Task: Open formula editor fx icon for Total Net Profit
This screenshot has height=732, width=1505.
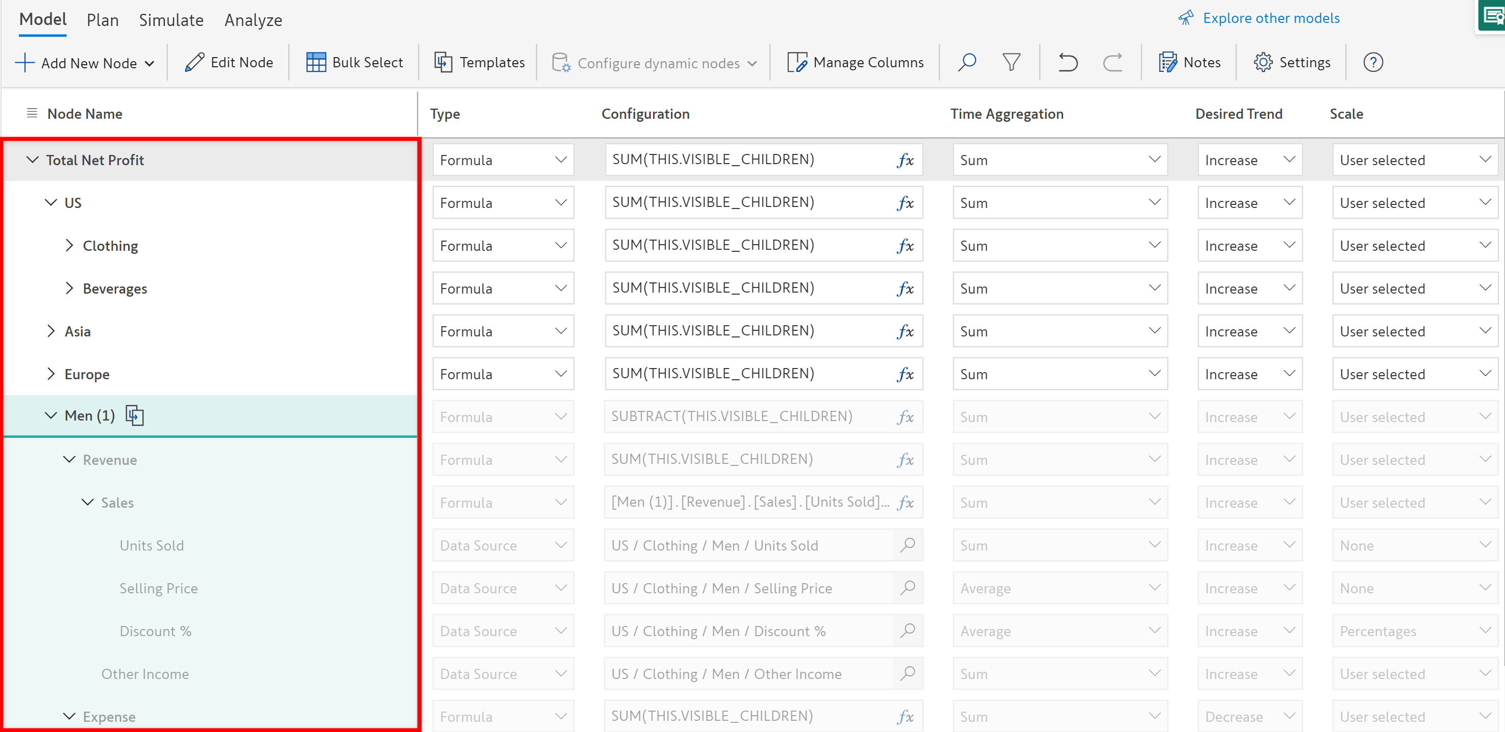Action: [905, 160]
